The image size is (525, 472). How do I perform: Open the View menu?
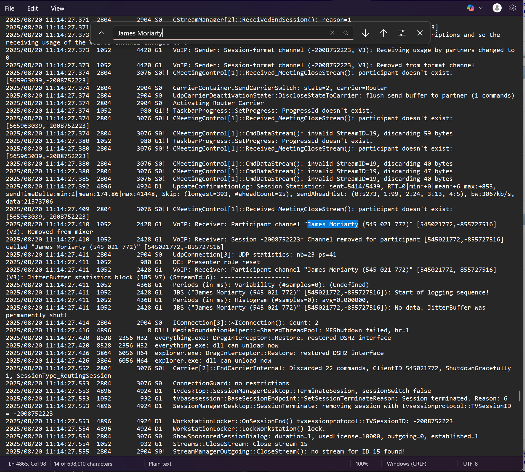pyautogui.click(x=57, y=8)
